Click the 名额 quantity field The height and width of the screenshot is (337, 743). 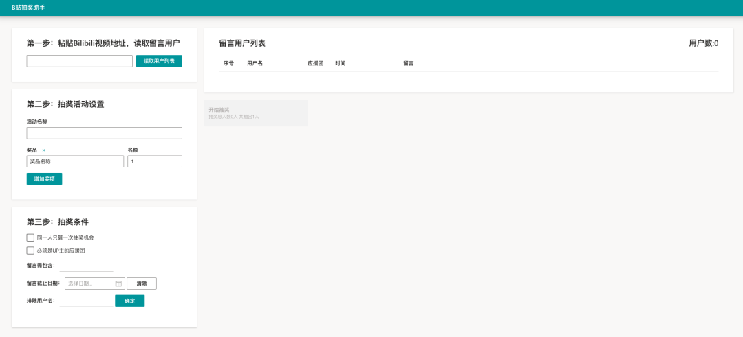click(x=155, y=161)
